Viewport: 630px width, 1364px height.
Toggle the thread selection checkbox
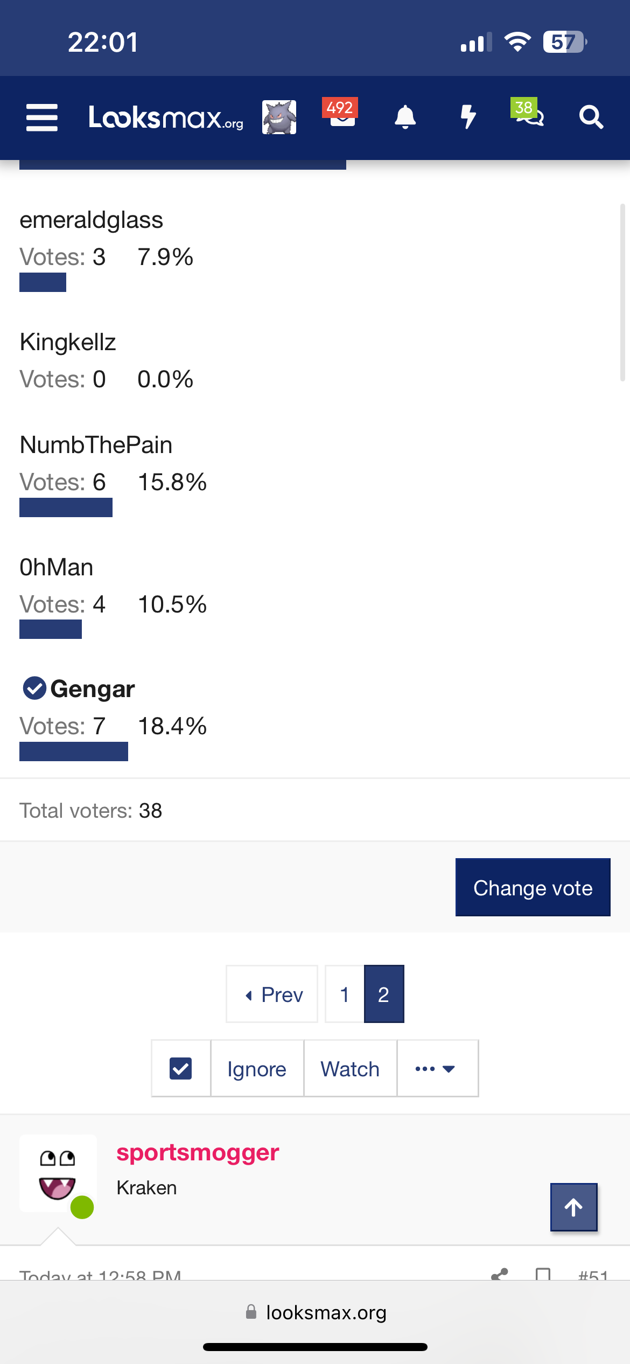click(181, 1068)
